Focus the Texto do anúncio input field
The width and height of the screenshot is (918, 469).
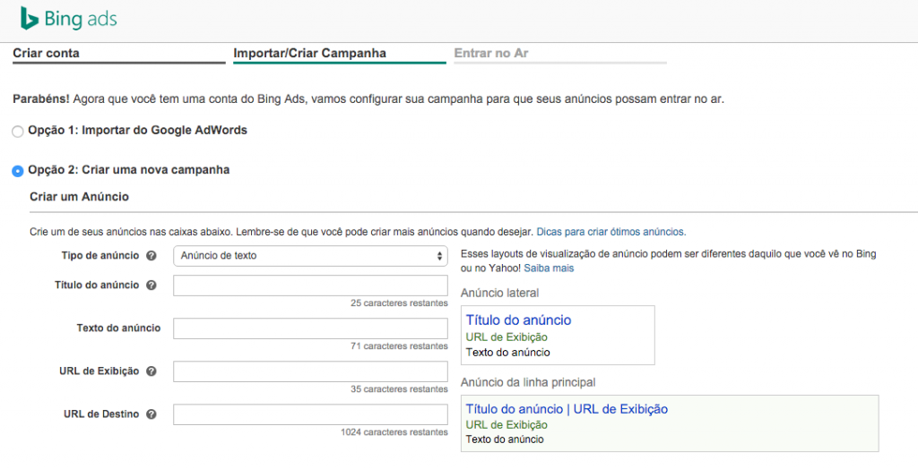click(x=310, y=328)
